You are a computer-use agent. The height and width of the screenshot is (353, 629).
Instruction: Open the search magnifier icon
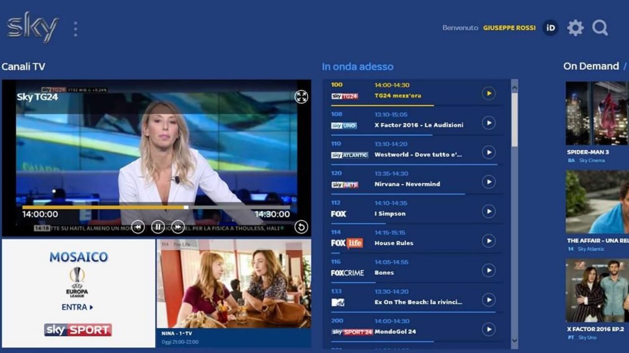coord(600,28)
